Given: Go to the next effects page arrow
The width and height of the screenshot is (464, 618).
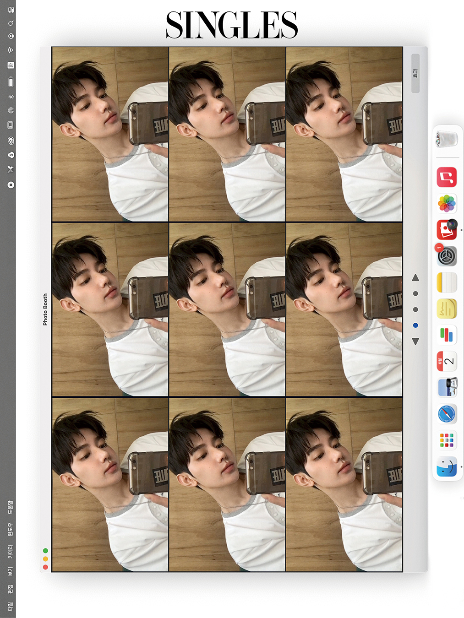Looking at the screenshot, I should [415, 342].
